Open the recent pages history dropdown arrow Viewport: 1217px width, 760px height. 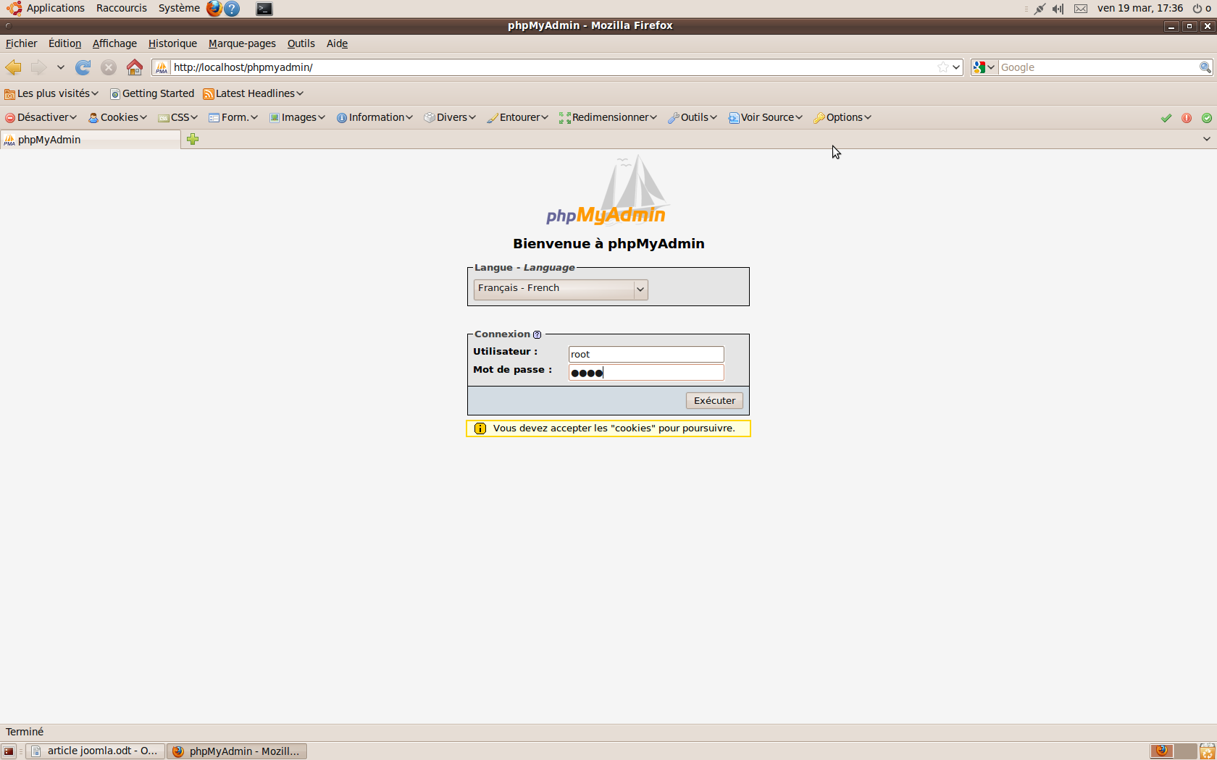[61, 67]
